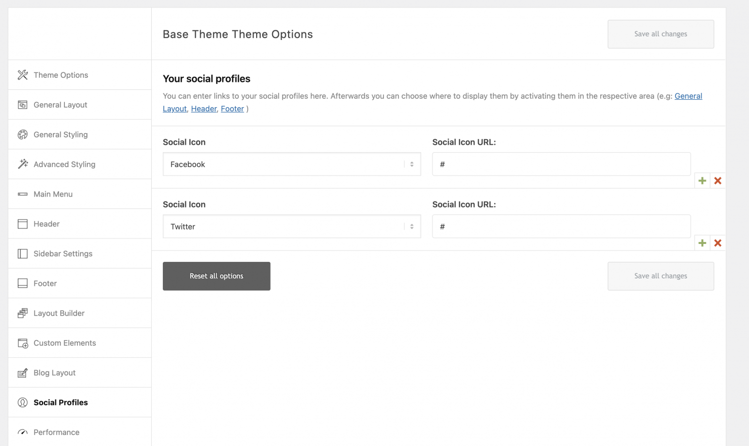Click the Blog Layout pencil icon
This screenshot has width=749, height=446.
click(x=22, y=372)
